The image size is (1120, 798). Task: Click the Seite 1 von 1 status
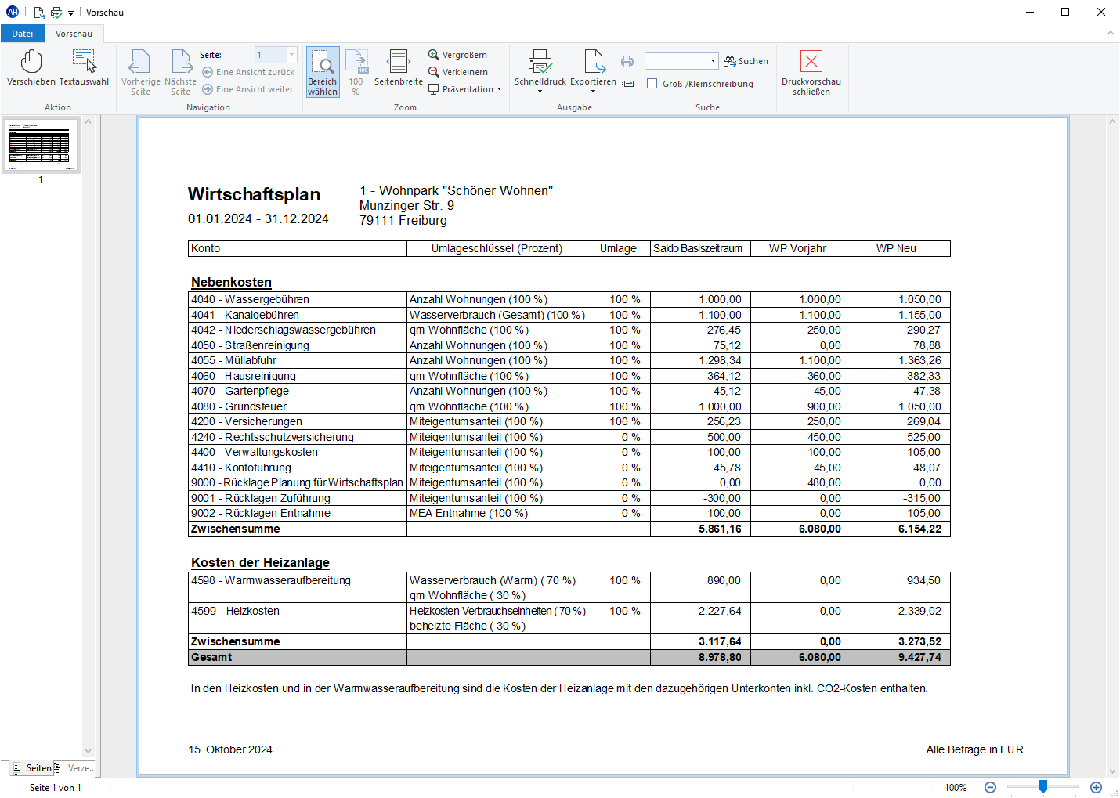coord(55,788)
